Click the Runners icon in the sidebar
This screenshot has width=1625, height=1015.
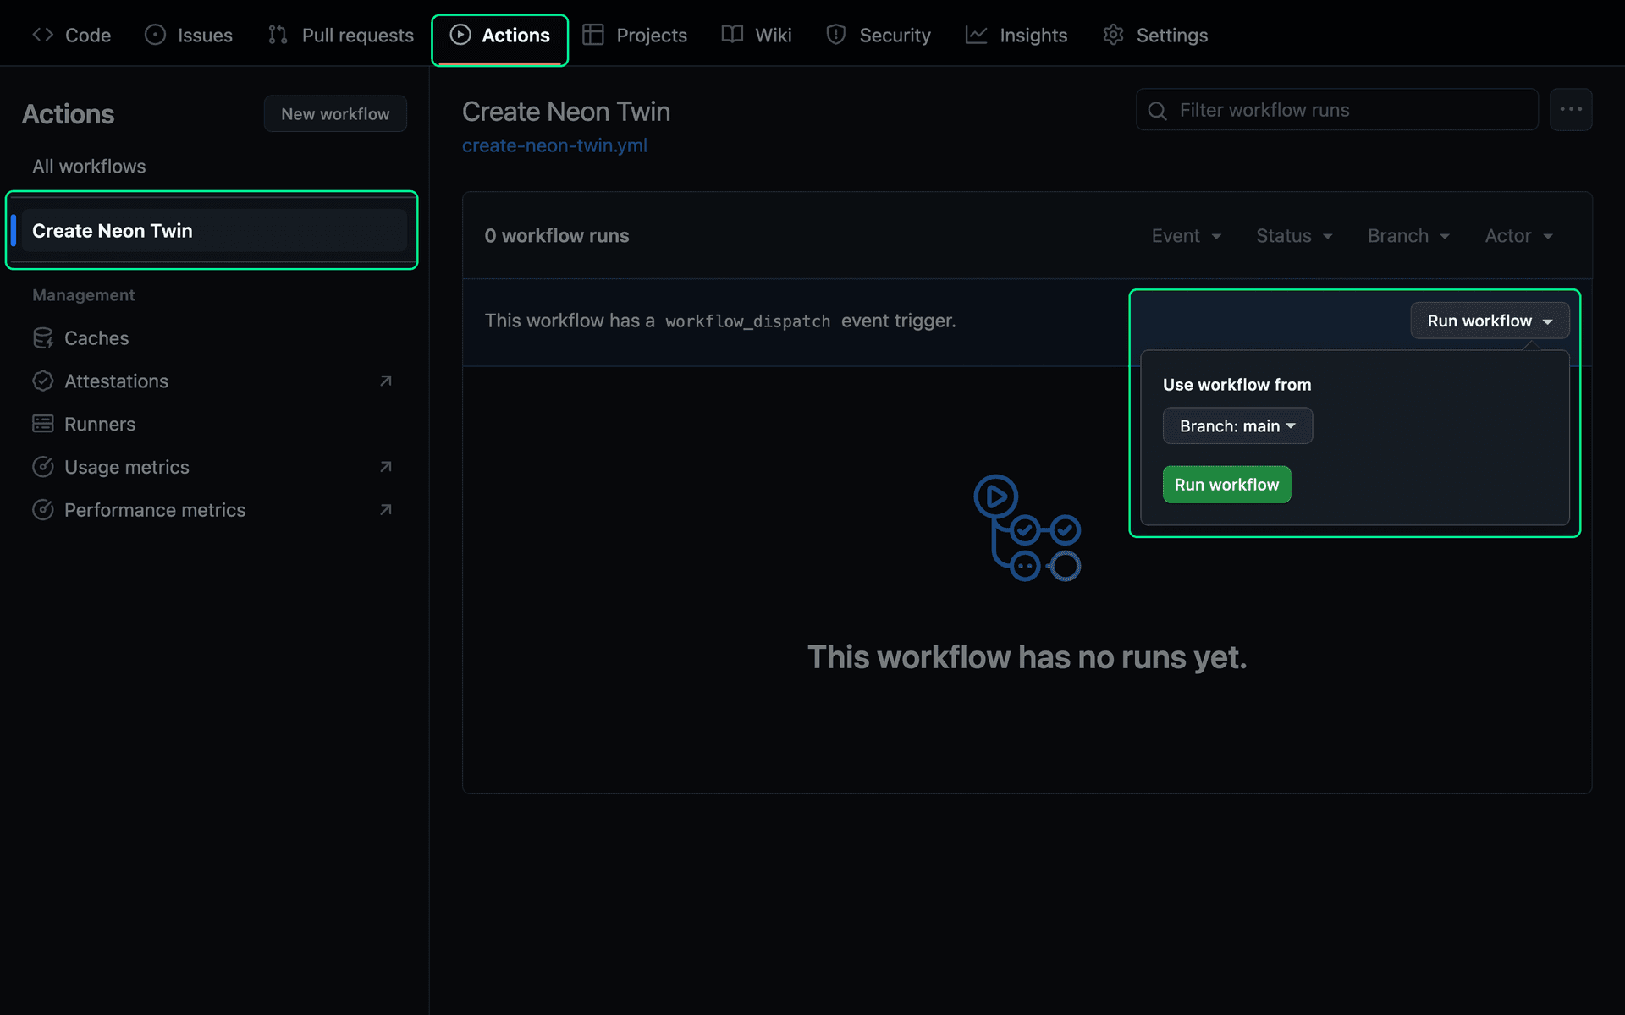44,424
